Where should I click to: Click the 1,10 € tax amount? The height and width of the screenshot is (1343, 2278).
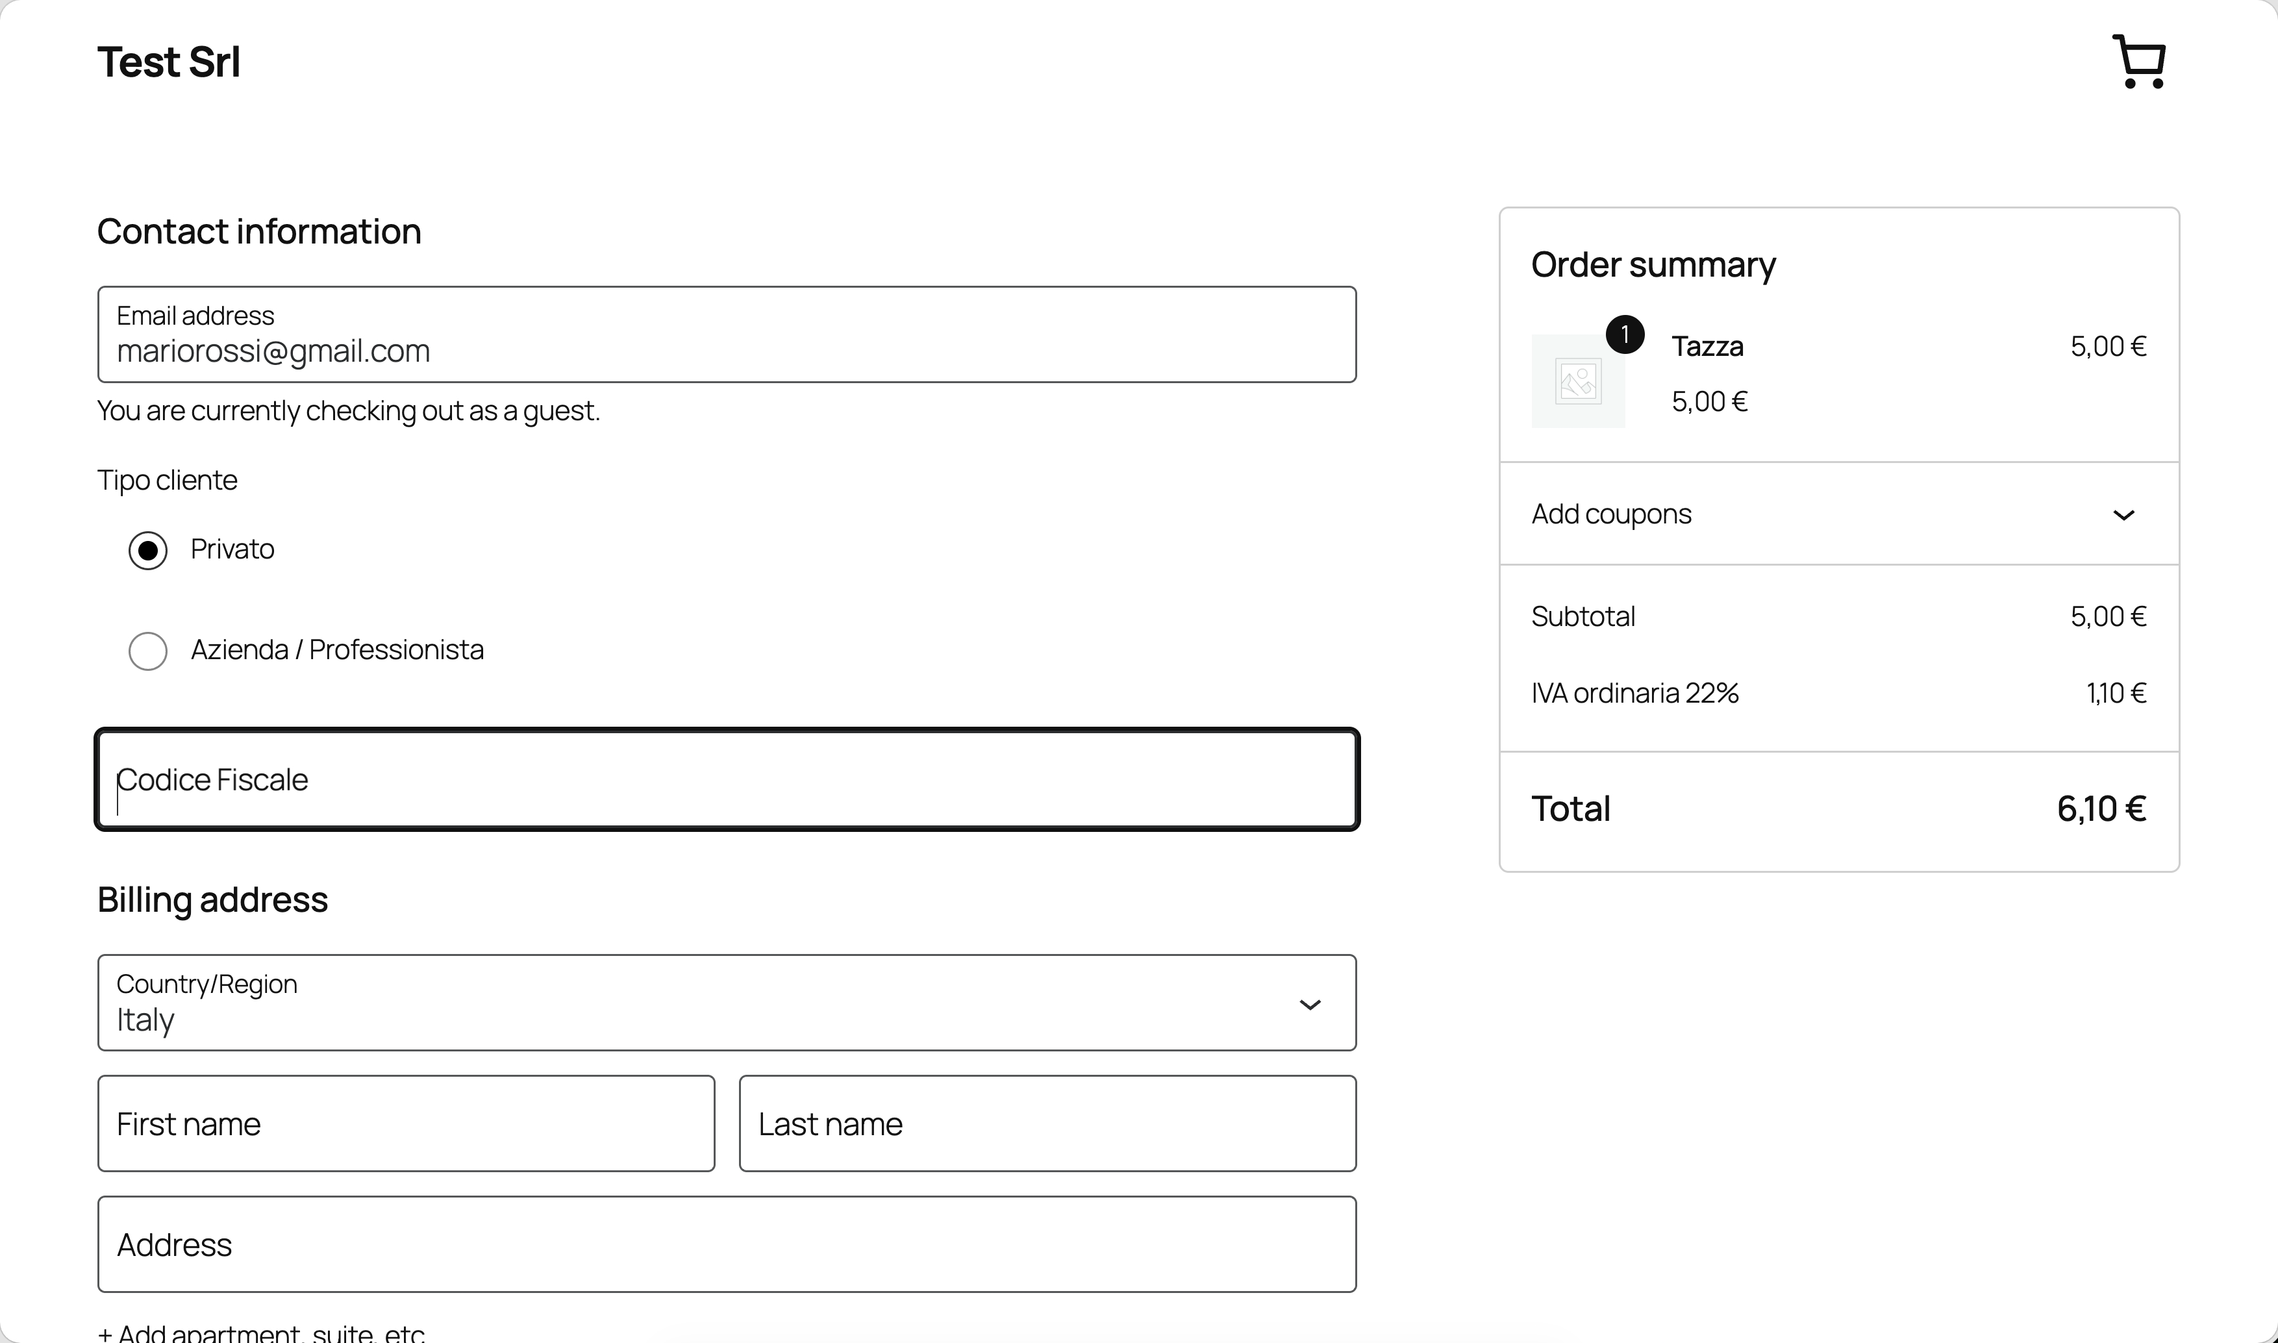coord(2116,693)
